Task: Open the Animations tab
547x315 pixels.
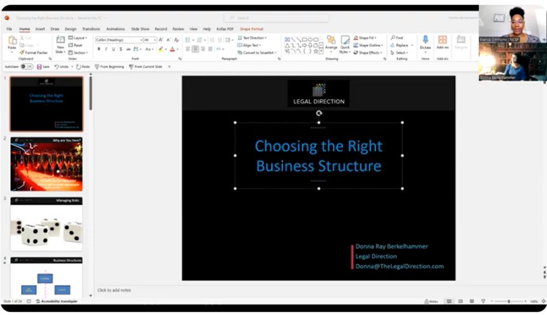Action: [116, 29]
